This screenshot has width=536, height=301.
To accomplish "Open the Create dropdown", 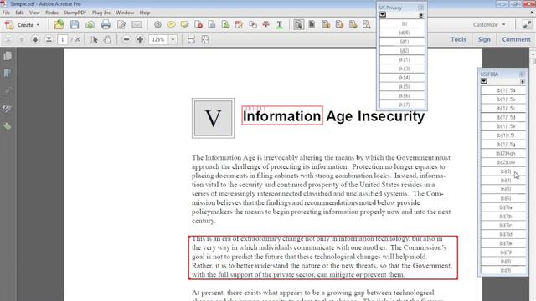I will tap(23, 24).
